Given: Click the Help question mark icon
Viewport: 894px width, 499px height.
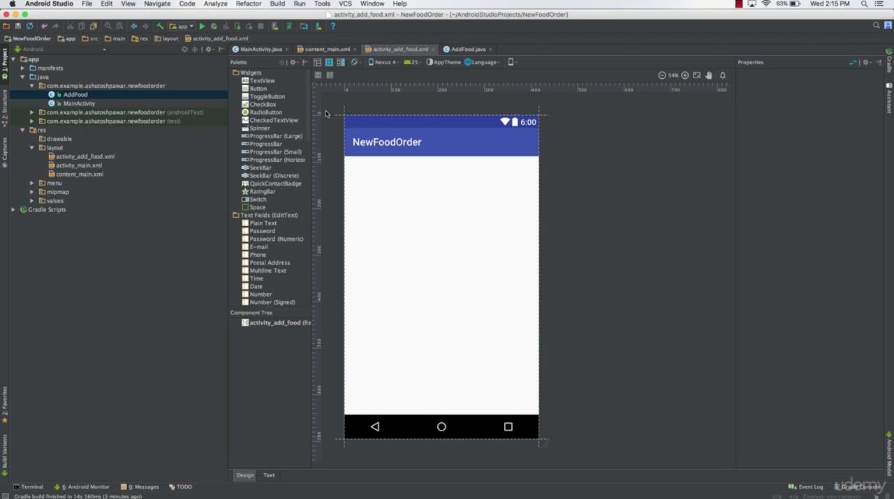Looking at the screenshot, I should 332,27.
